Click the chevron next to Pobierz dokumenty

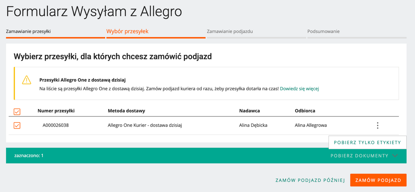click(395, 156)
